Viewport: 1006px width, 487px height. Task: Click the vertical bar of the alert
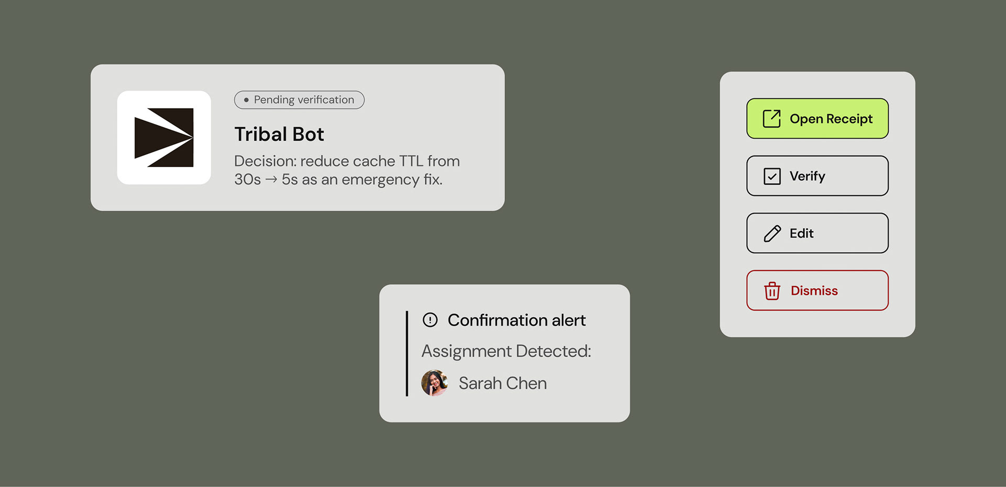coord(407,354)
